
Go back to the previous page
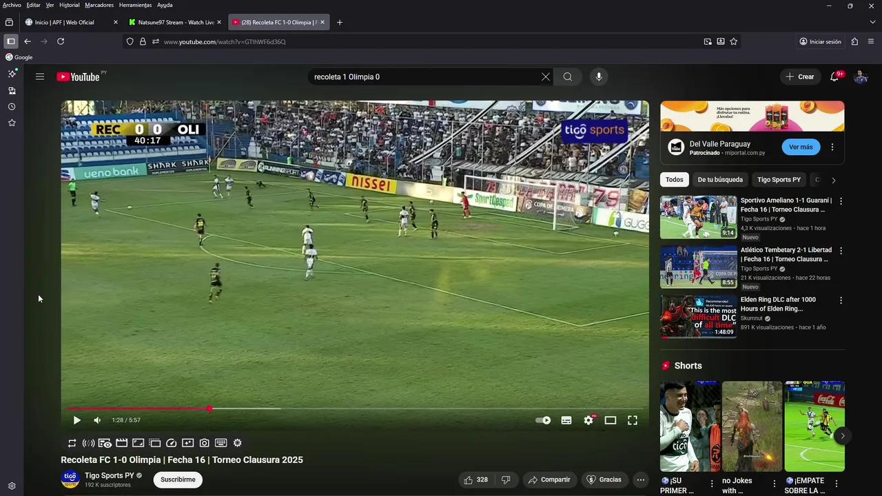click(x=28, y=41)
